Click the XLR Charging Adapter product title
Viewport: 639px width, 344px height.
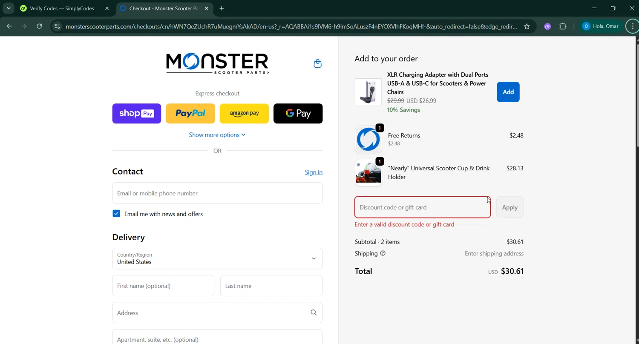[438, 83]
